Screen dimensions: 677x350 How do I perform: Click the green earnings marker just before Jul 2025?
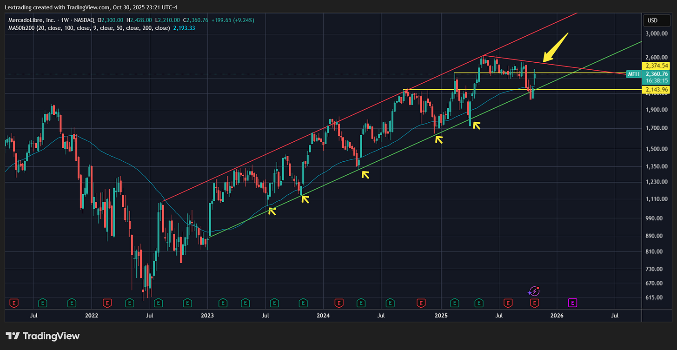pos(478,303)
